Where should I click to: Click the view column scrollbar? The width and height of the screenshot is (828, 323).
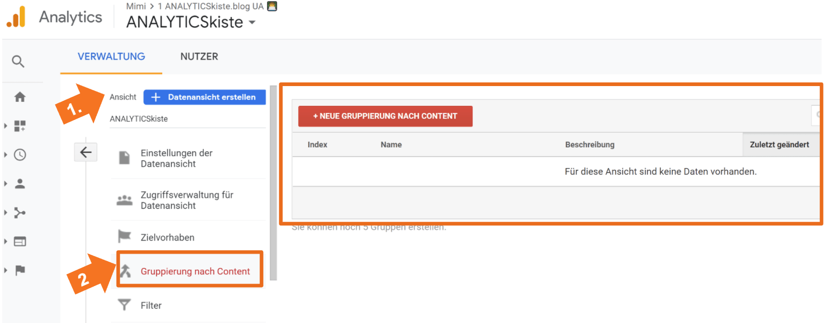point(274,182)
